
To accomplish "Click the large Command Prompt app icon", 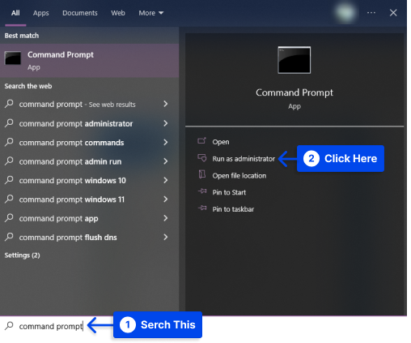I will pyautogui.click(x=294, y=60).
